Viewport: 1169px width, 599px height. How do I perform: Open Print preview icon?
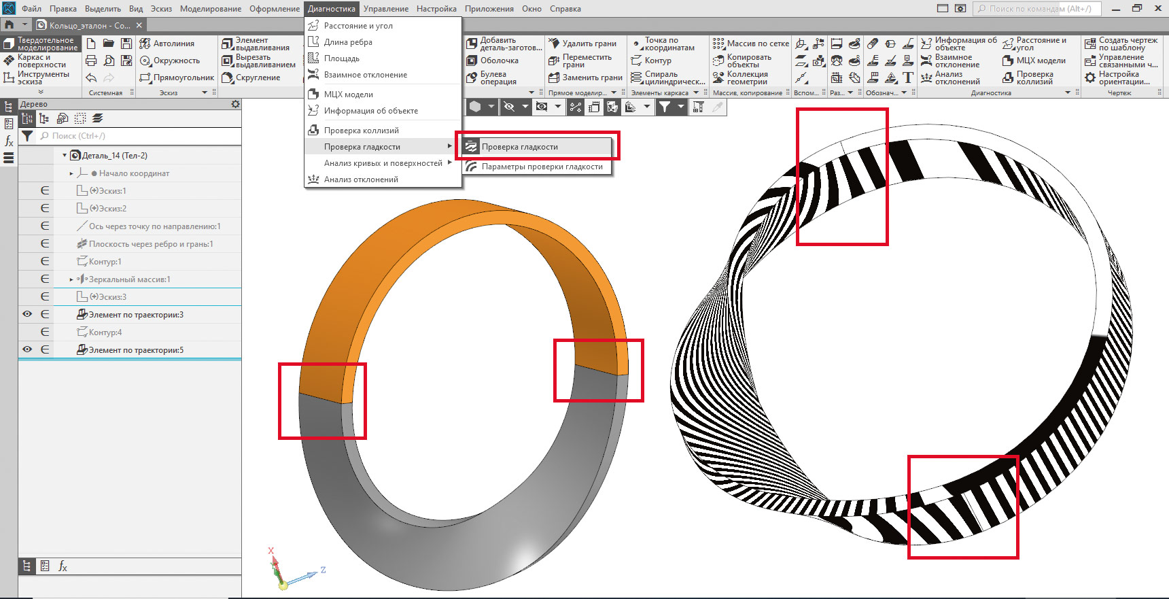coord(109,61)
